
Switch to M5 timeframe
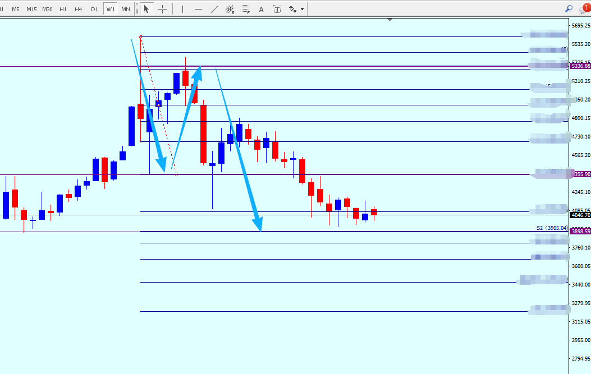point(16,9)
